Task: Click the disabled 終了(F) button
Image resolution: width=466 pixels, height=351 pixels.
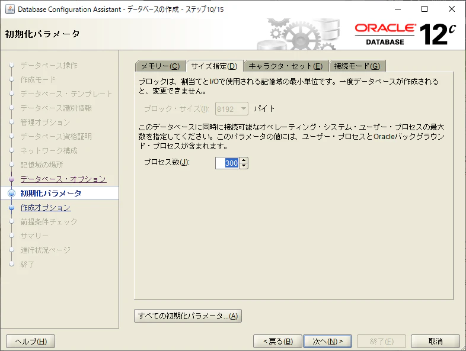Action: (x=382, y=341)
